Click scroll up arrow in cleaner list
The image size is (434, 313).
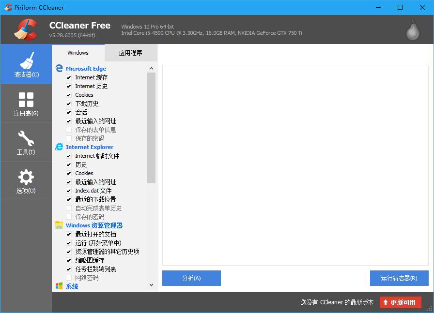click(151, 69)
